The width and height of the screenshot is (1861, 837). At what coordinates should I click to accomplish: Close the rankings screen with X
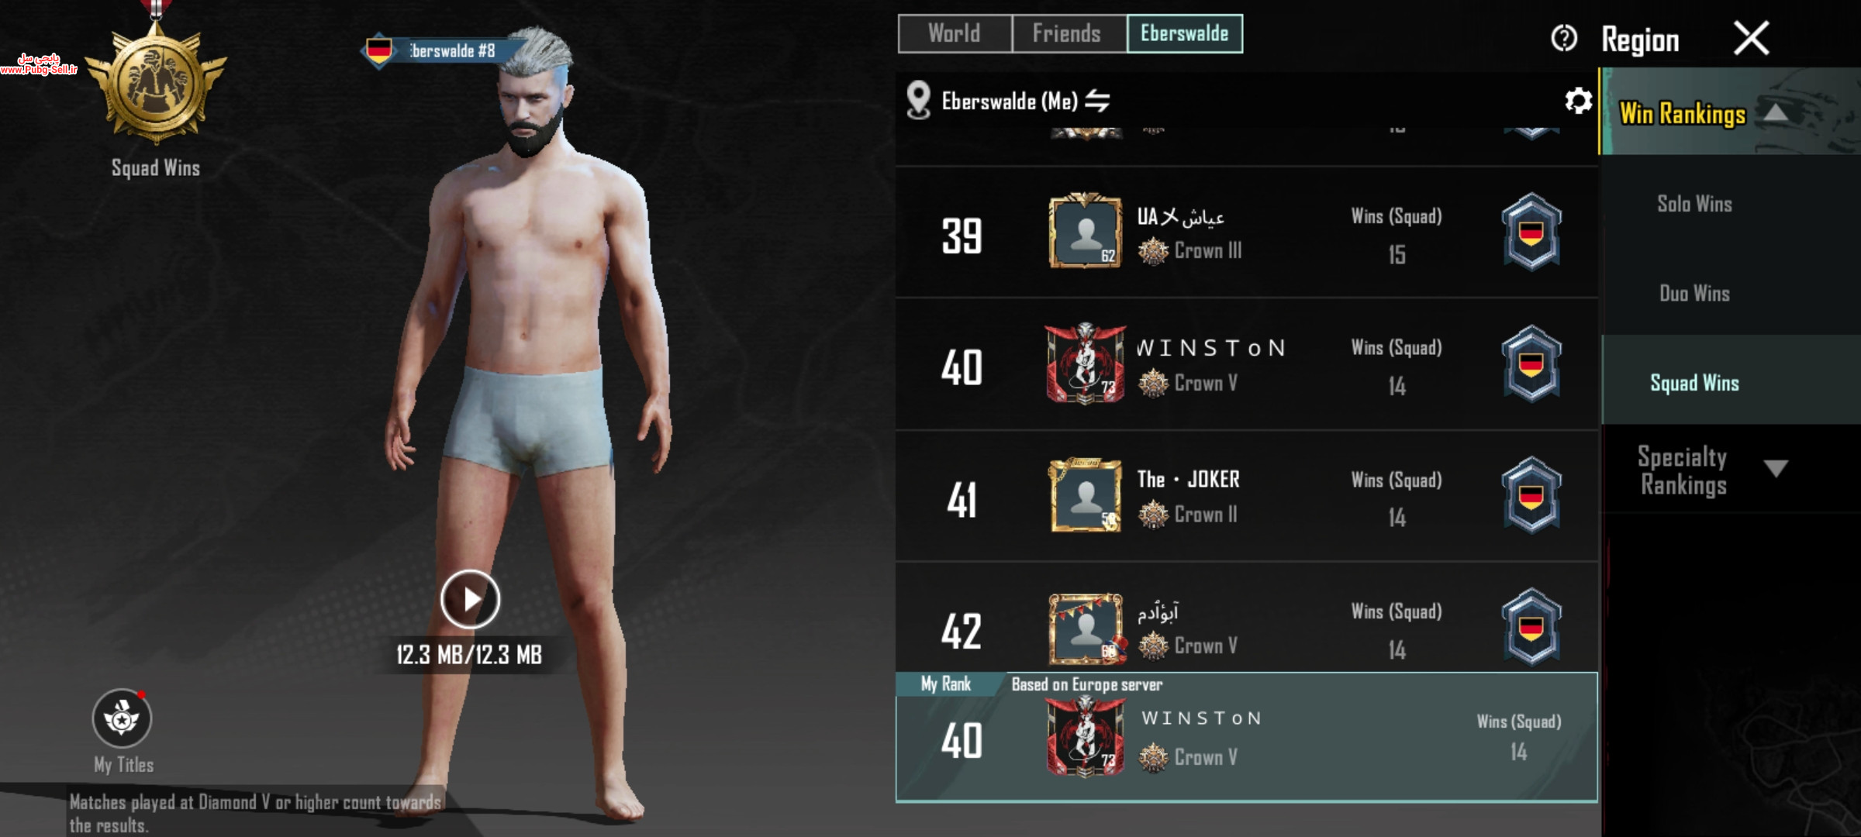pos(1752,38)
